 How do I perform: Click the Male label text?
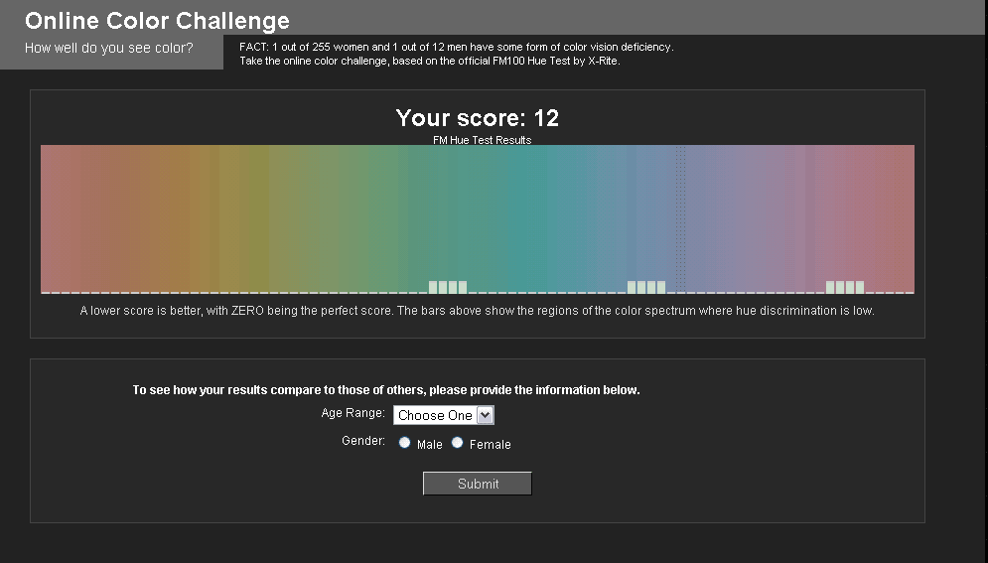point(430,445)
